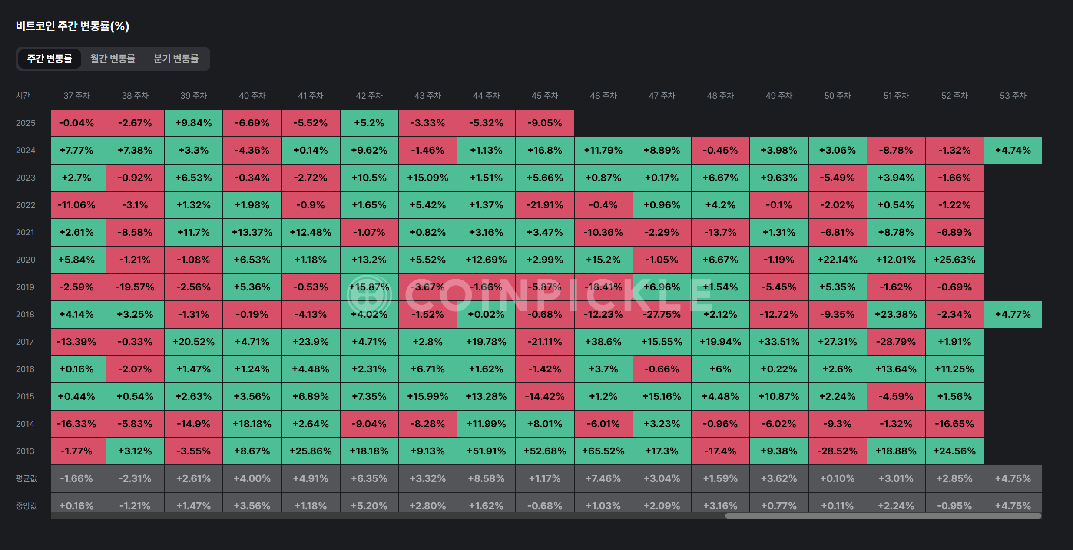Click the 비트코인 주간 변동률(%) title
This screenshot has width=1073, height=550.
tap(73, 26)
